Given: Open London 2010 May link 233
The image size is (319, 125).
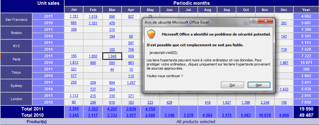Looking at the screenshot, I should [150, 102].
